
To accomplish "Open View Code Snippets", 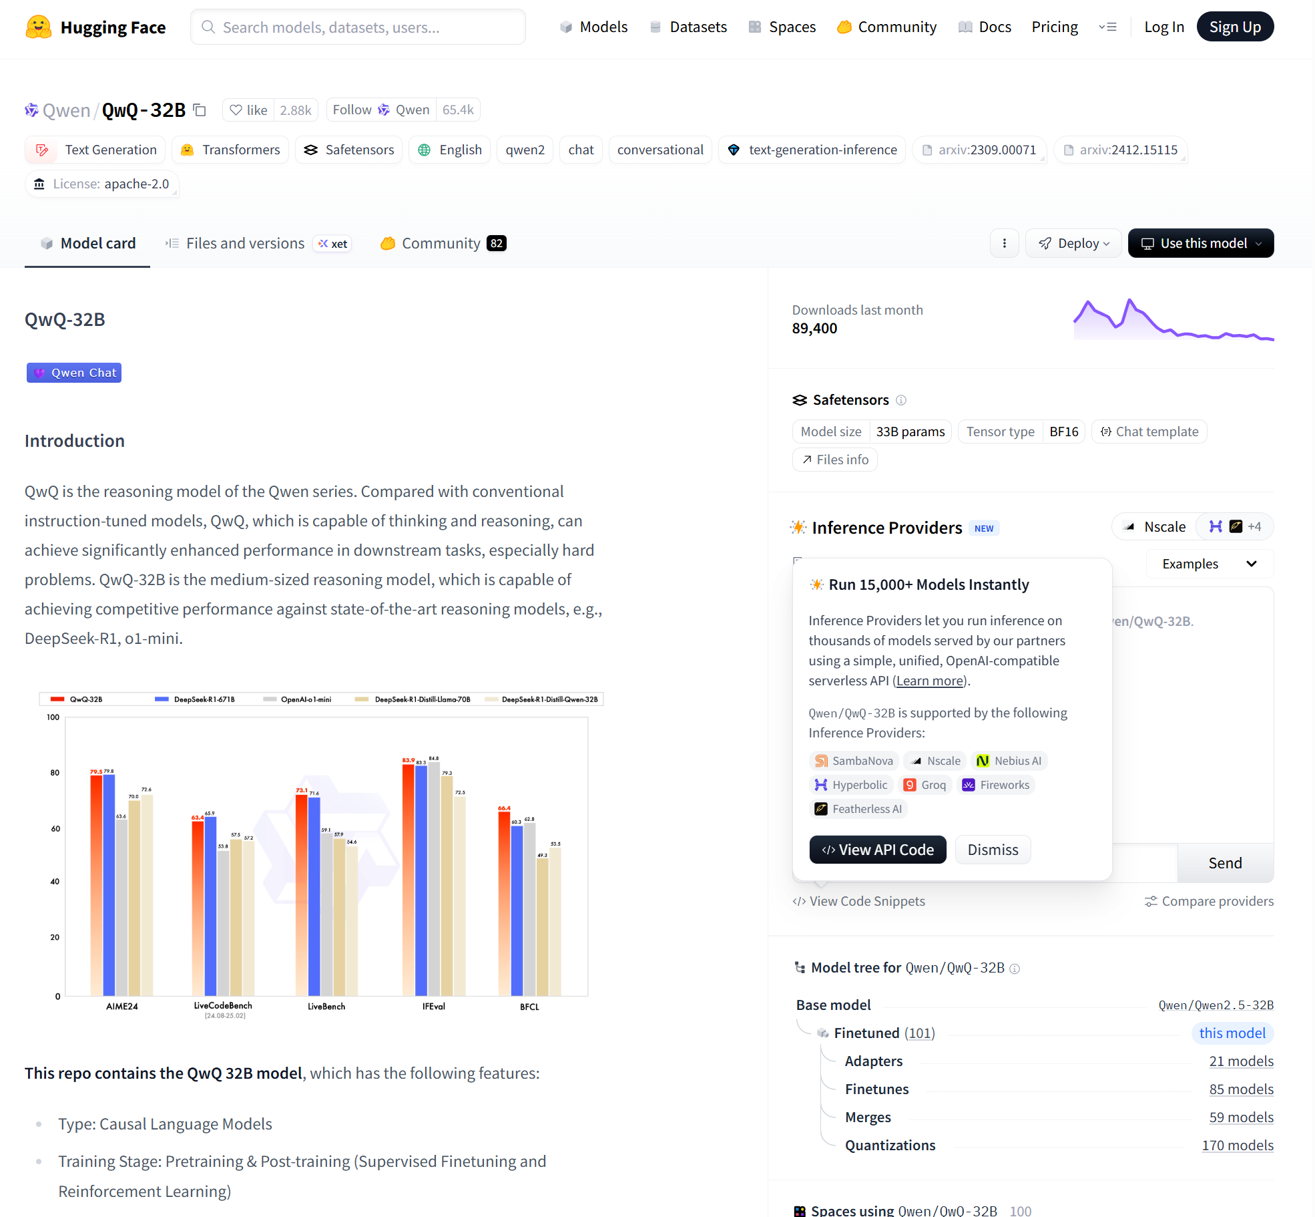I will (x=858, y=901).
